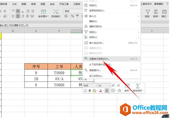This screenshot has height=118, width=170.
Task: Select column E header
Action: (x=36, y=31)
